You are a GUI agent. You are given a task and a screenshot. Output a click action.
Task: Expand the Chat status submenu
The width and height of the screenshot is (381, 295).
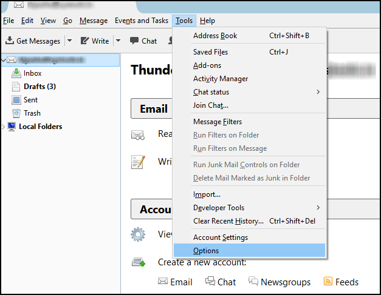(x=318, y=92)
